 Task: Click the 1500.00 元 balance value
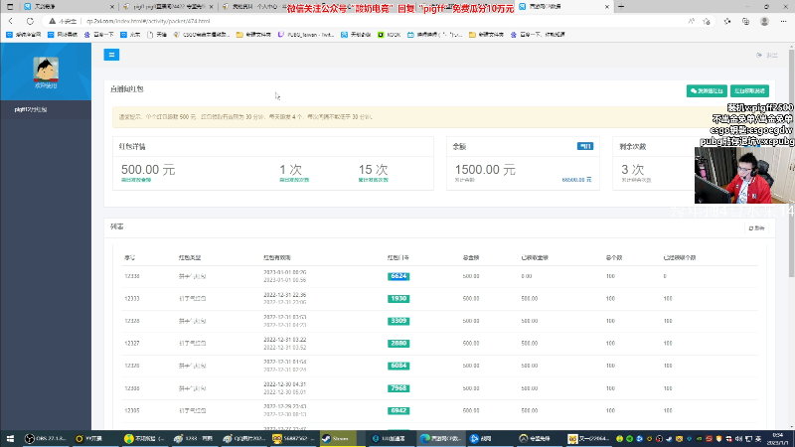485,169
